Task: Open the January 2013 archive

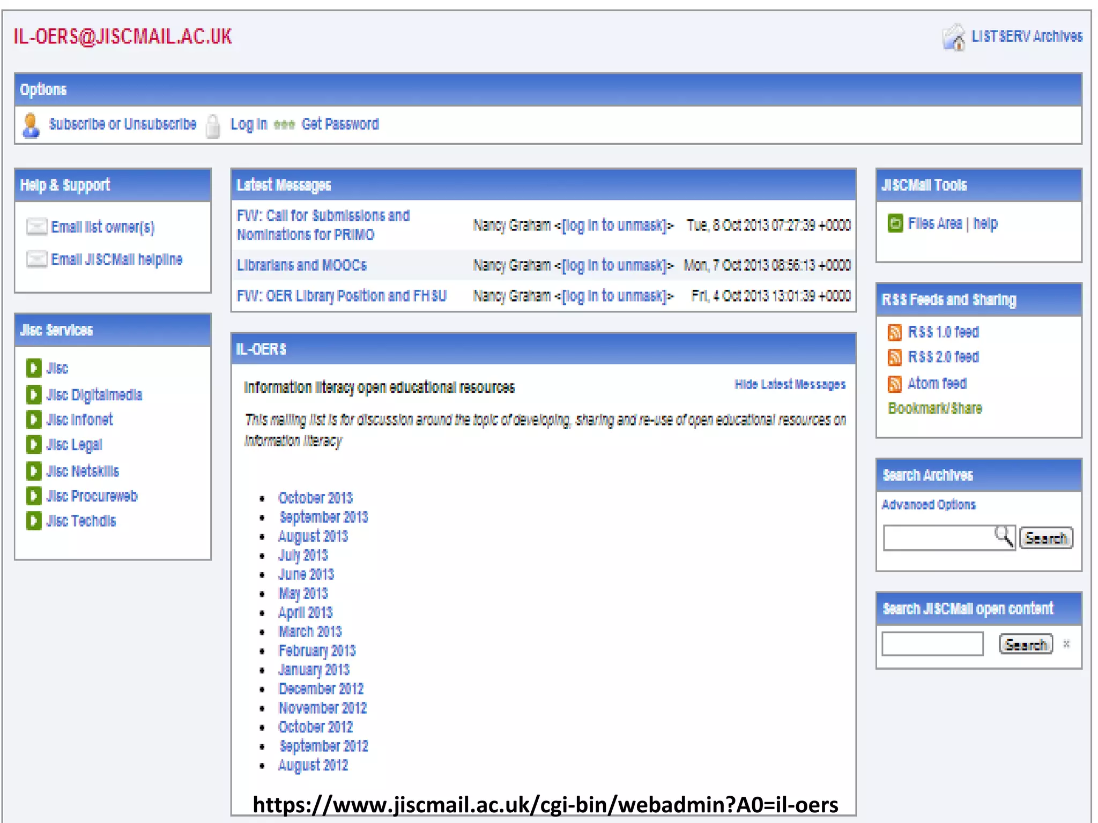Action: pos(314,670)
